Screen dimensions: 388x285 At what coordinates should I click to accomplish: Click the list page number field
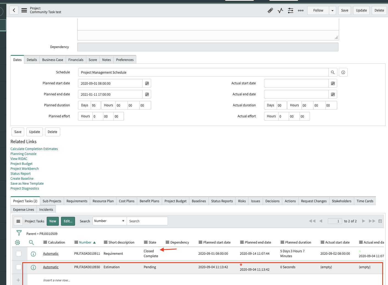pos(335,221)
